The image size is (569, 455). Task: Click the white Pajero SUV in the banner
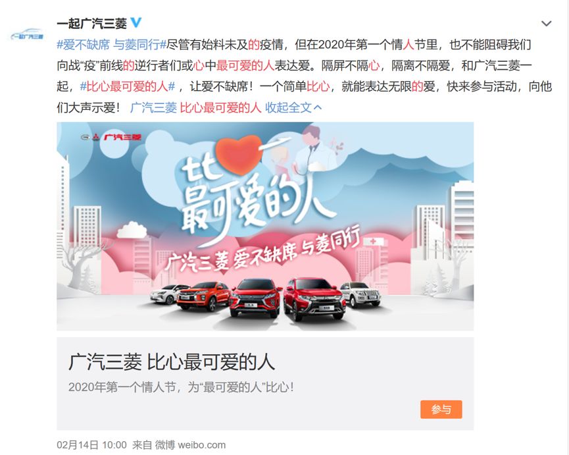point(360,294)
